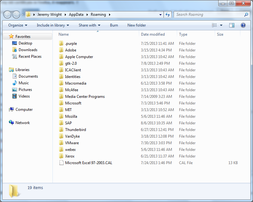Click the Refresh button in address bar
253x202 pixels.
[x=168, y=15]
